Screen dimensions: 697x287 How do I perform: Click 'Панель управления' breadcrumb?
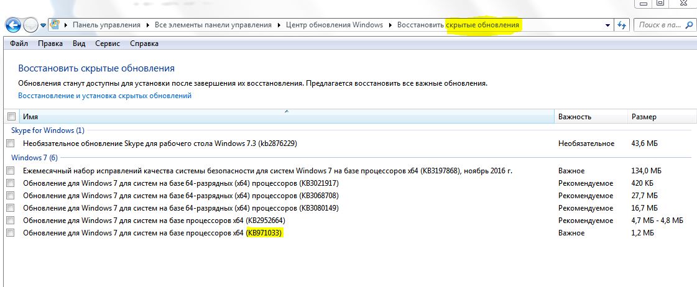106,25
